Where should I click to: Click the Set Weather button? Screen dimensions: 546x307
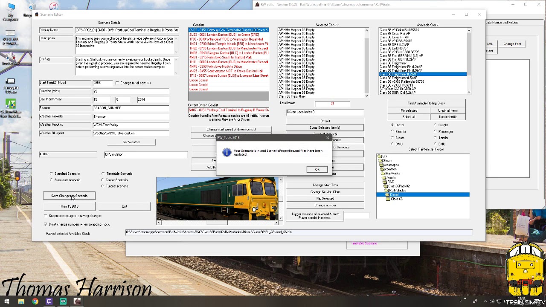coord(131,142)
